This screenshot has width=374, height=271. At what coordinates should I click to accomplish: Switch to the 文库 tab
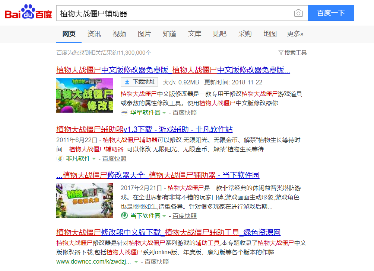tap(194, 34)
